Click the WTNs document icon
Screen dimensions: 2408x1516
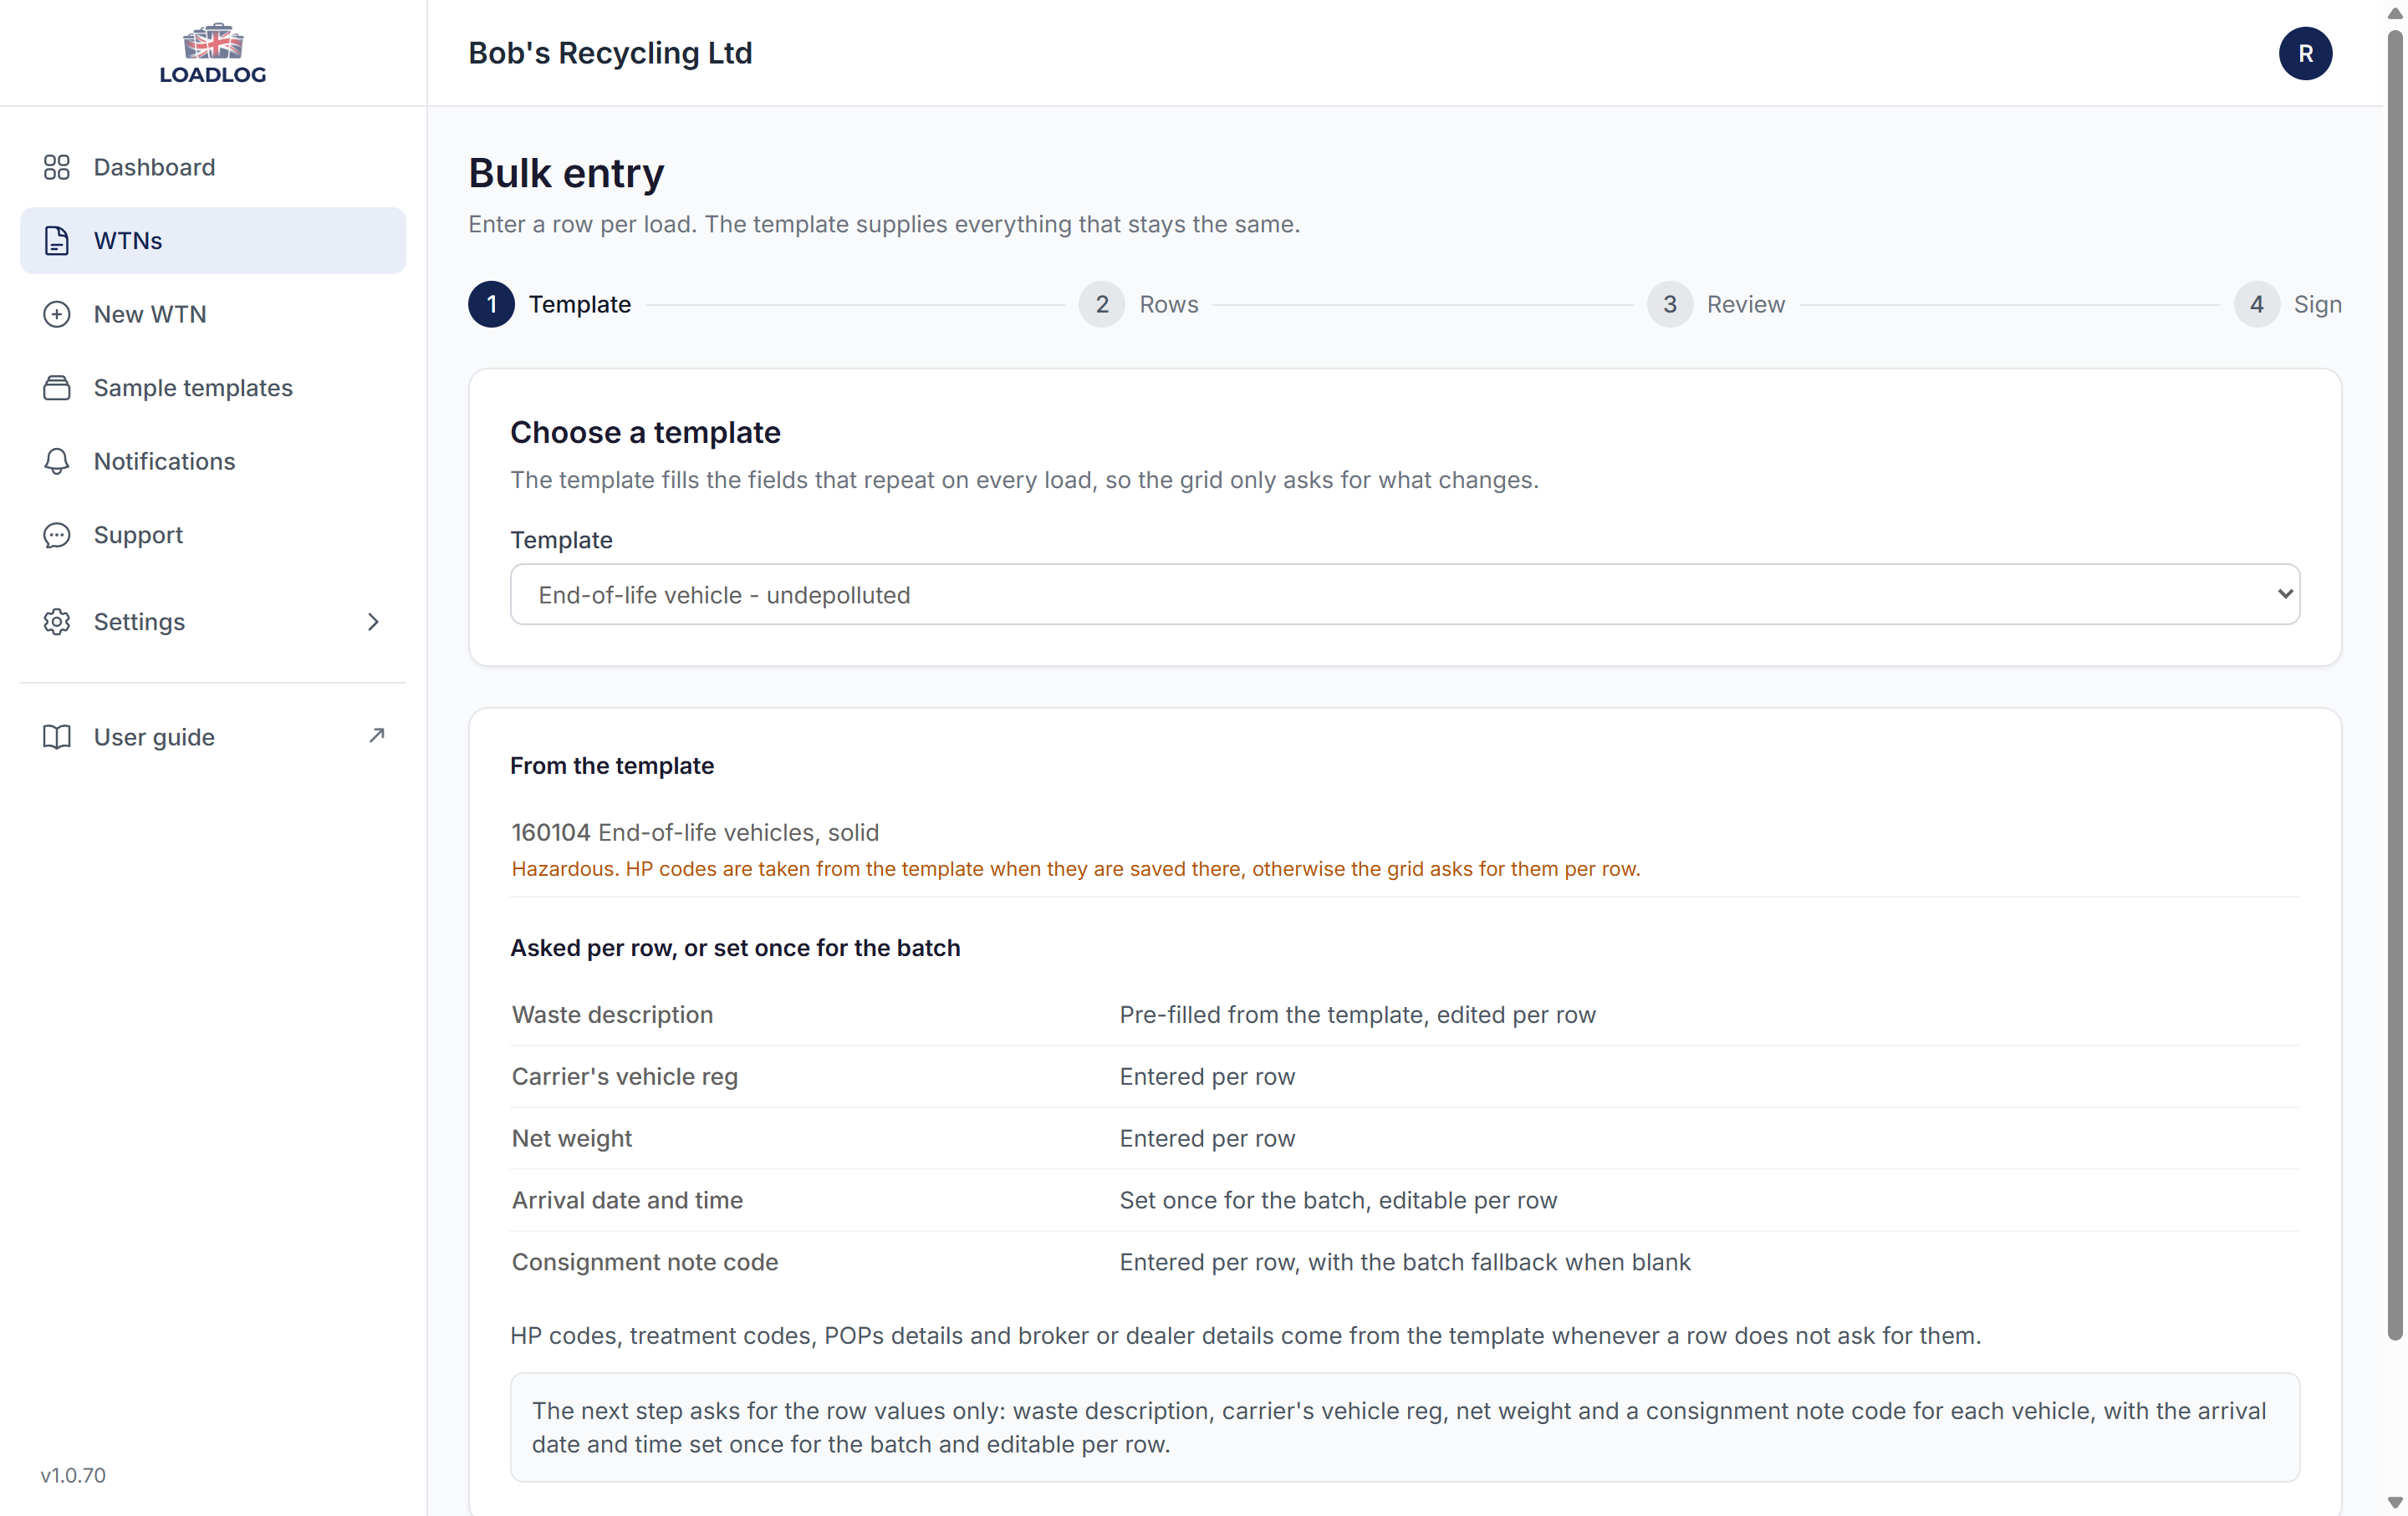click(x=57, y=241)
